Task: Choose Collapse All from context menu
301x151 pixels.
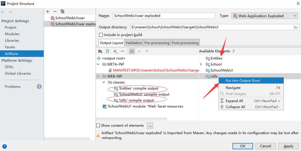Action: [251, 107]
